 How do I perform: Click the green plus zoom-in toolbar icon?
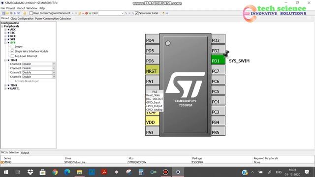(90, 13)
